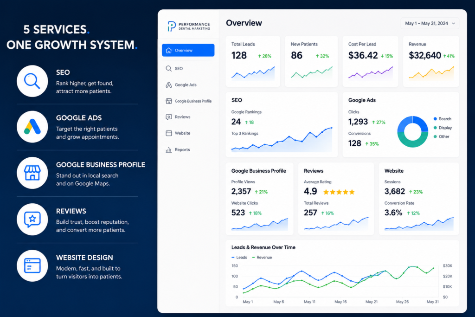Viewport: 475px width, 317px height.
Task: Click the Cost Per Lead purple sparkline
Action: (x=371, y=73)
